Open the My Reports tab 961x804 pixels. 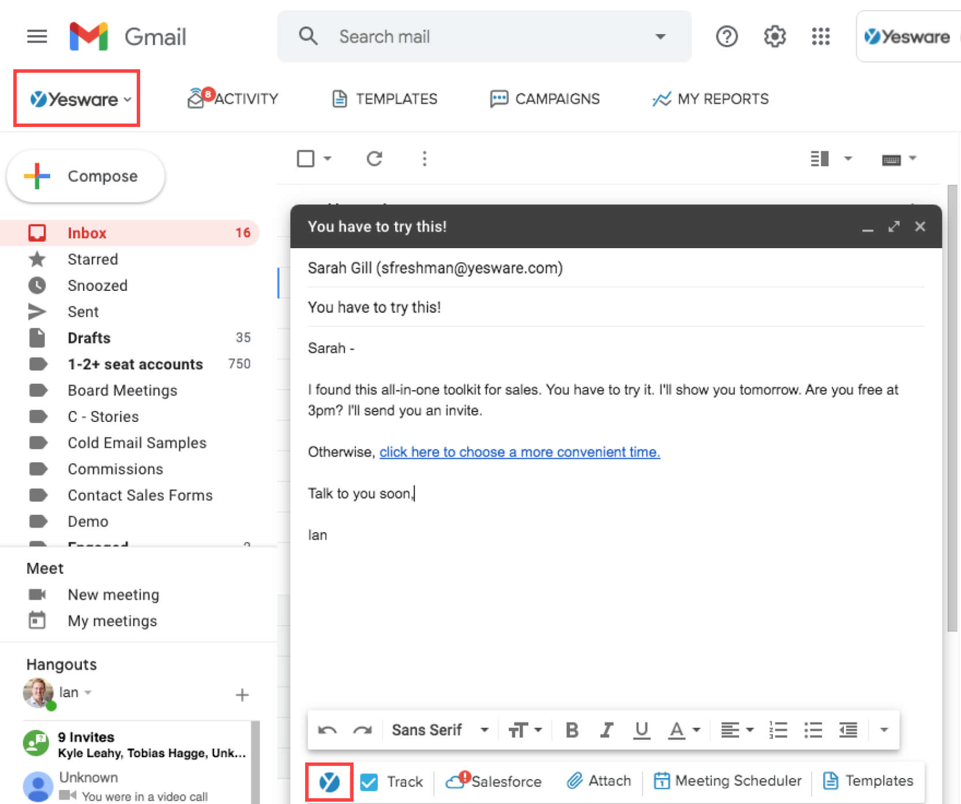point(710,99)
